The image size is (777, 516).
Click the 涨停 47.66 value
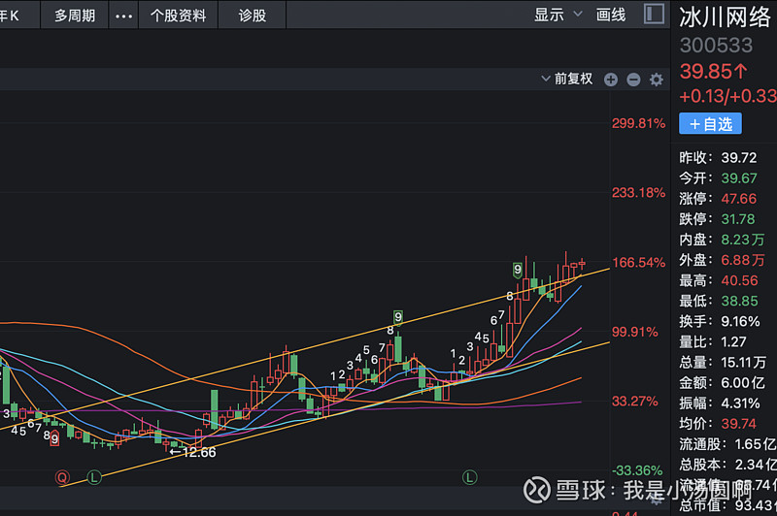739,199
